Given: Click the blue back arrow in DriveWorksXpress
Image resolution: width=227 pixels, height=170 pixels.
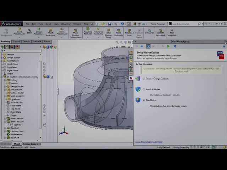Looking at the screenshot, I should click(x=142, y=46).
